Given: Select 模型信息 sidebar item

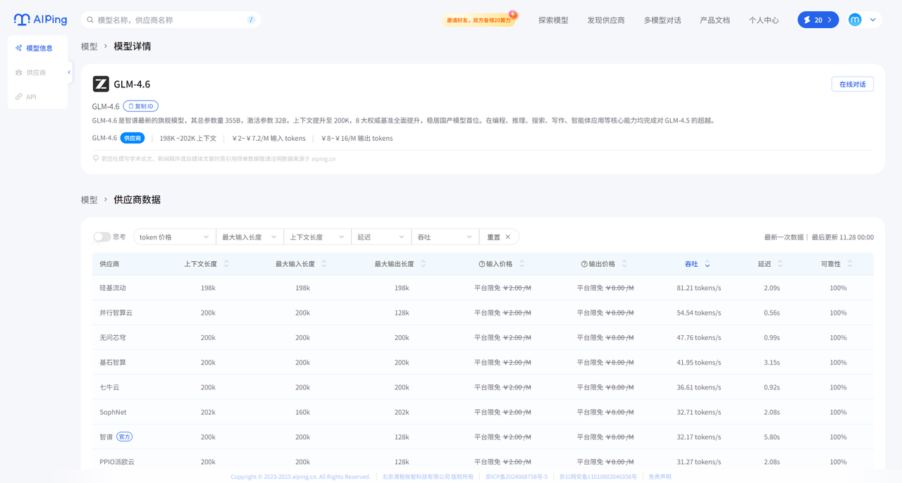Looking at the screenshot, I should (37, 48).
